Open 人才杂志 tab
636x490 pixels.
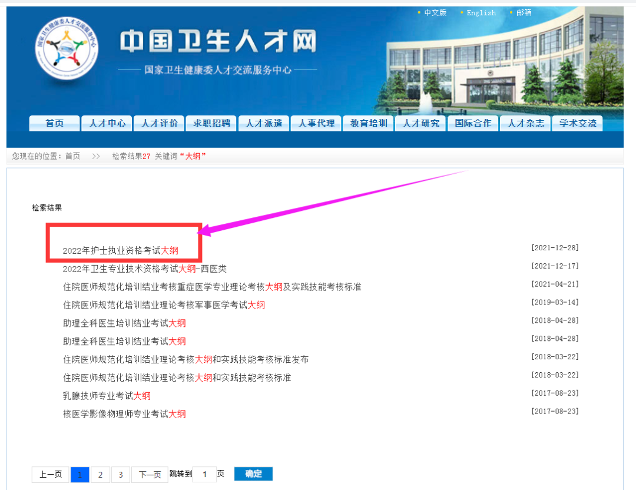click(x=525, y=123)
